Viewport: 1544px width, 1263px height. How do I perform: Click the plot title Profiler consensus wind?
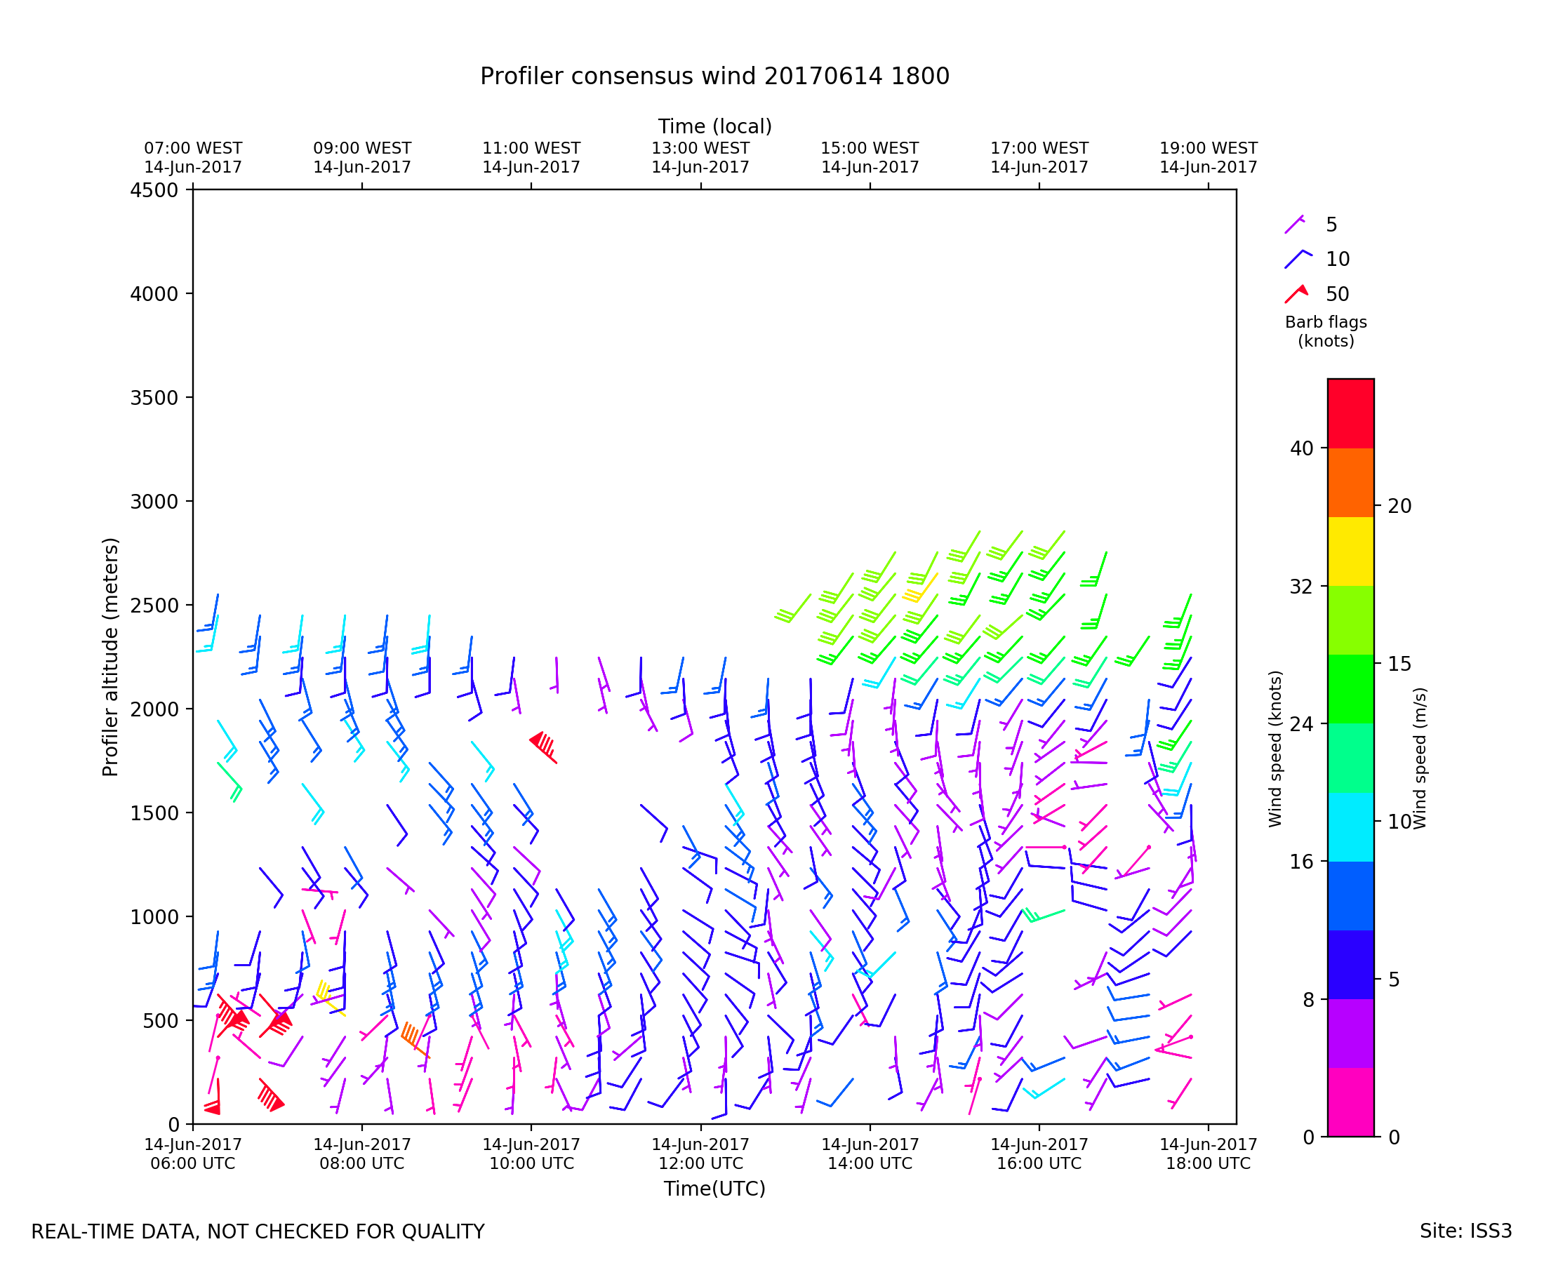click(714, 76)
